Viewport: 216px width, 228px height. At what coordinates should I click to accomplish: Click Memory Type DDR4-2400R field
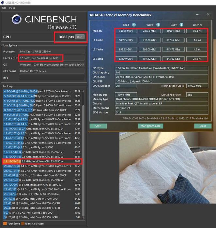pyautogui.click(x=162, y=99)
